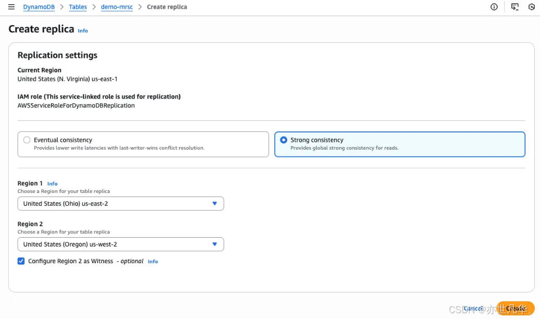Screen dimensions: 540x319
Task: Click 'Provides lower write latencies' description text
Action: click(x=119, y=148)
